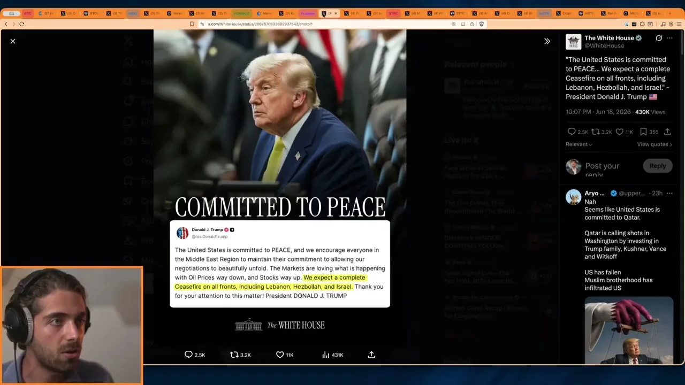Repost with the 3.2K icon below photo
The height and width of the screenshot is (385, 685).
pos(234,355)
